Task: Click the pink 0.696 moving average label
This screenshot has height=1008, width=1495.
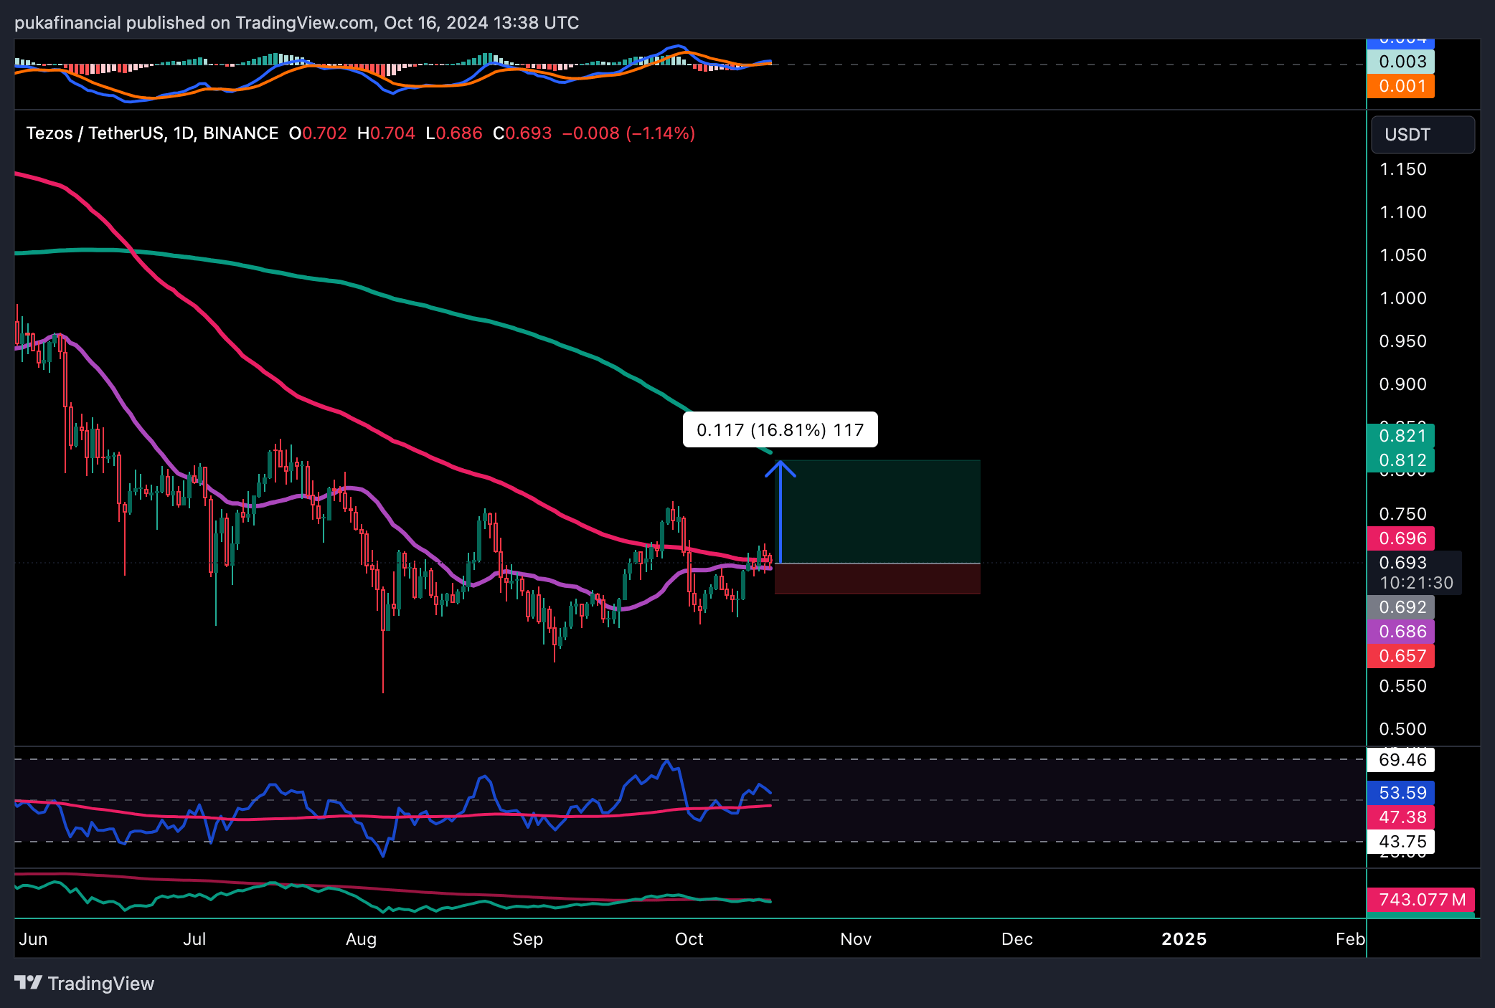Action: [x=1401, y=538]
